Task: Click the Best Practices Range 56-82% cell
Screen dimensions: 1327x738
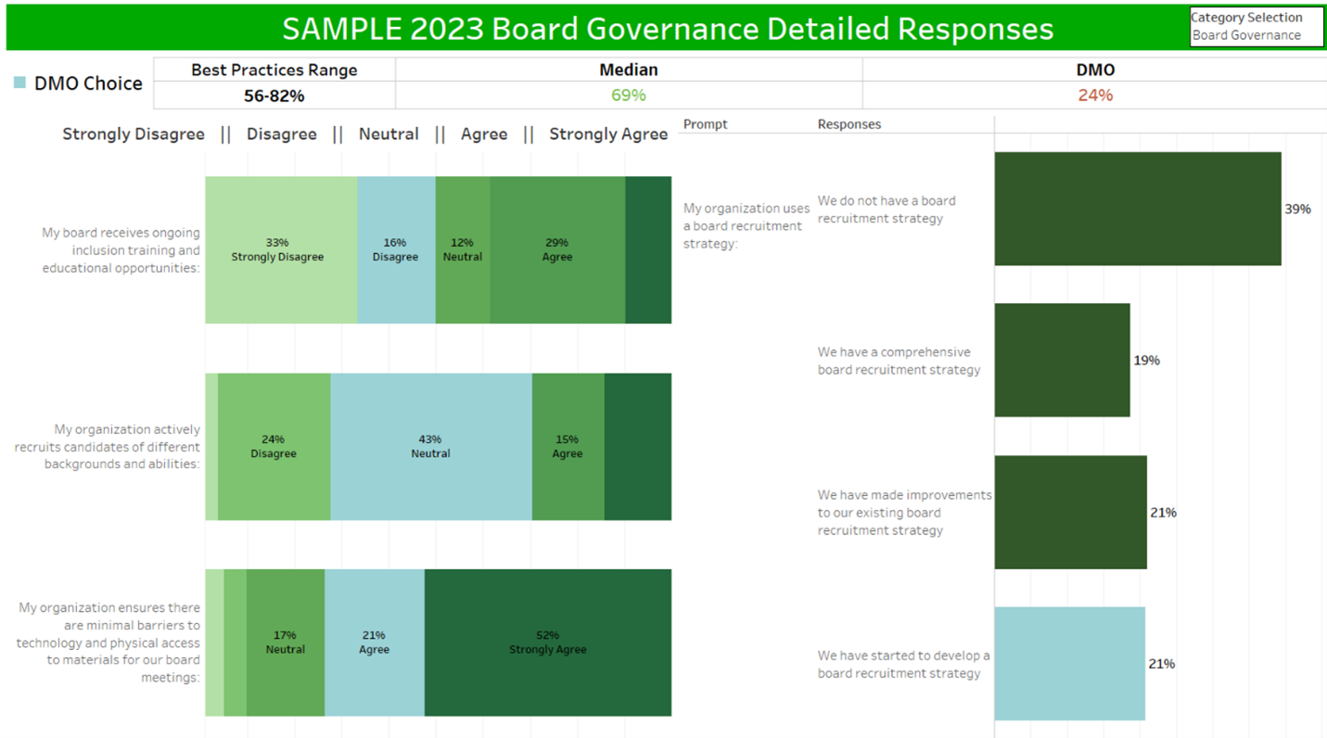Action: pyautogui.click(x=274, y=95)
